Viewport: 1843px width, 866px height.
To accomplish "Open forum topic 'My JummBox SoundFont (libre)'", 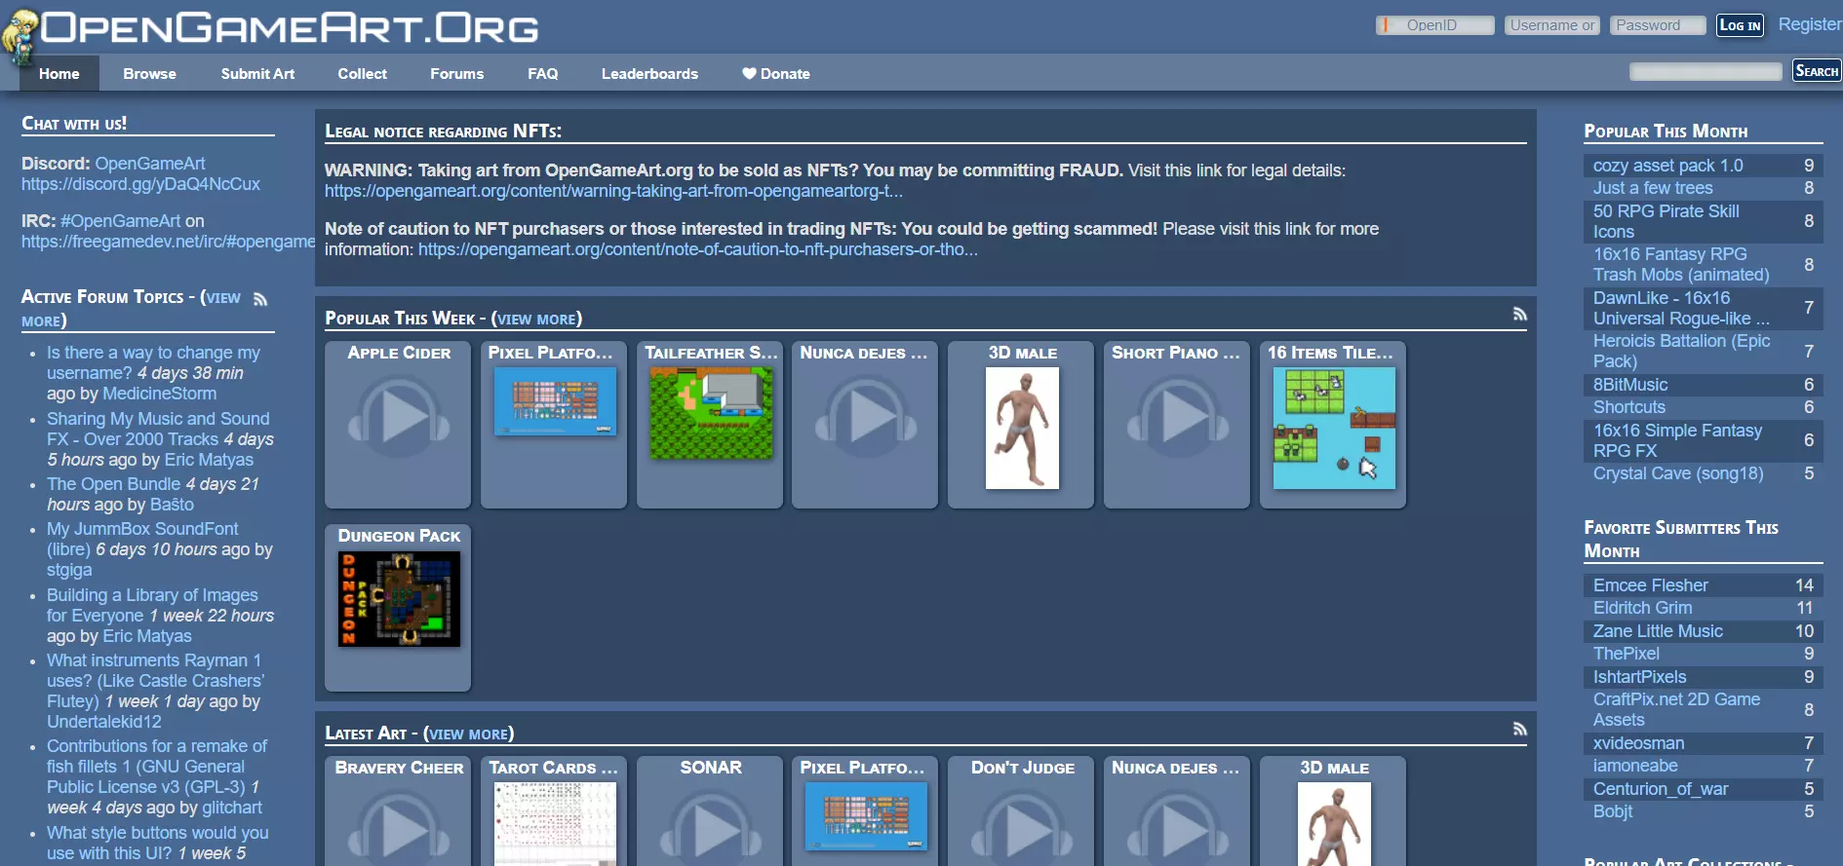I will tap(142, 539).
